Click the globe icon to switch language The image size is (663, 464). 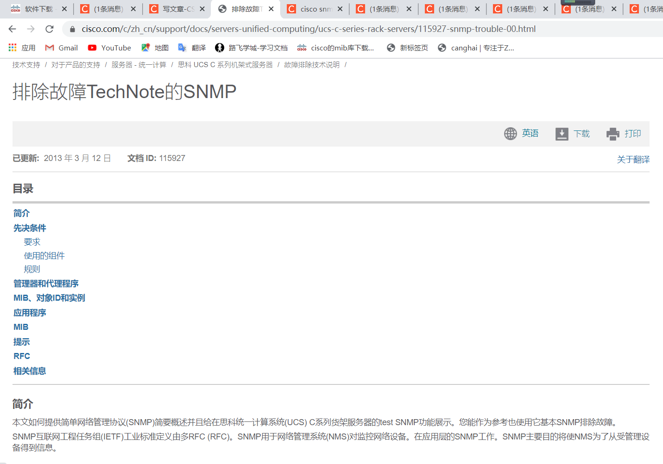(511, 133)
